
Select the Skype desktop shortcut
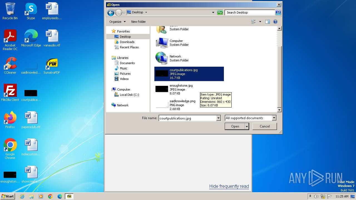[x=31, y=11]
